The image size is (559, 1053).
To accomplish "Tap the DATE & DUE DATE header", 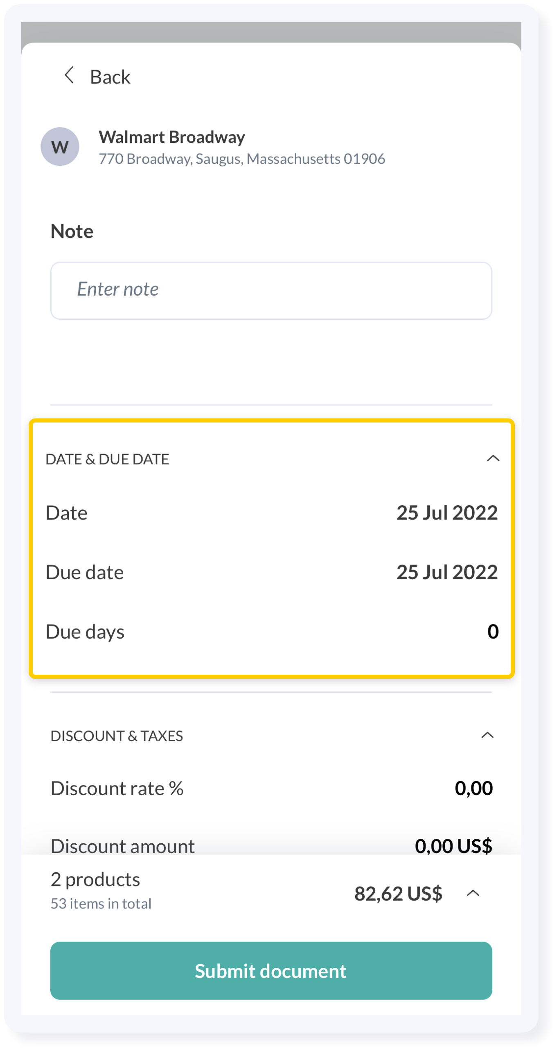I will tap(107, 459).
